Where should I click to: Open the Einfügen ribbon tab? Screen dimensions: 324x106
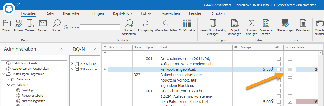(x=97, y=13)
